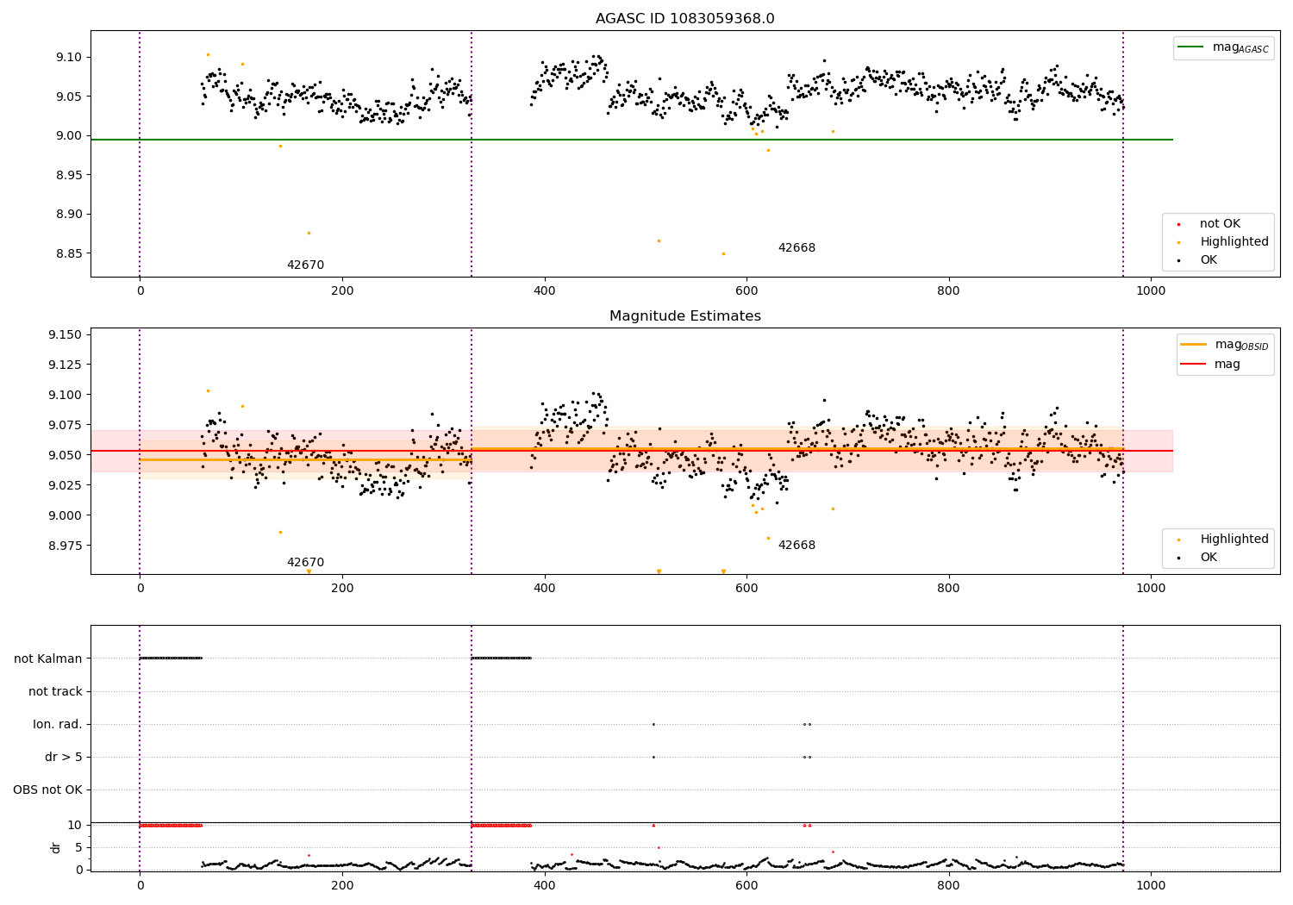Click the 'Magnitude Estimates' plot title
The height and width of the screenshot is (905, 1293).
[684, 316]
